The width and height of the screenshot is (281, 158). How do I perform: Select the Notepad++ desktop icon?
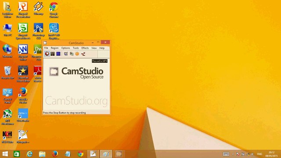point(23,136)
